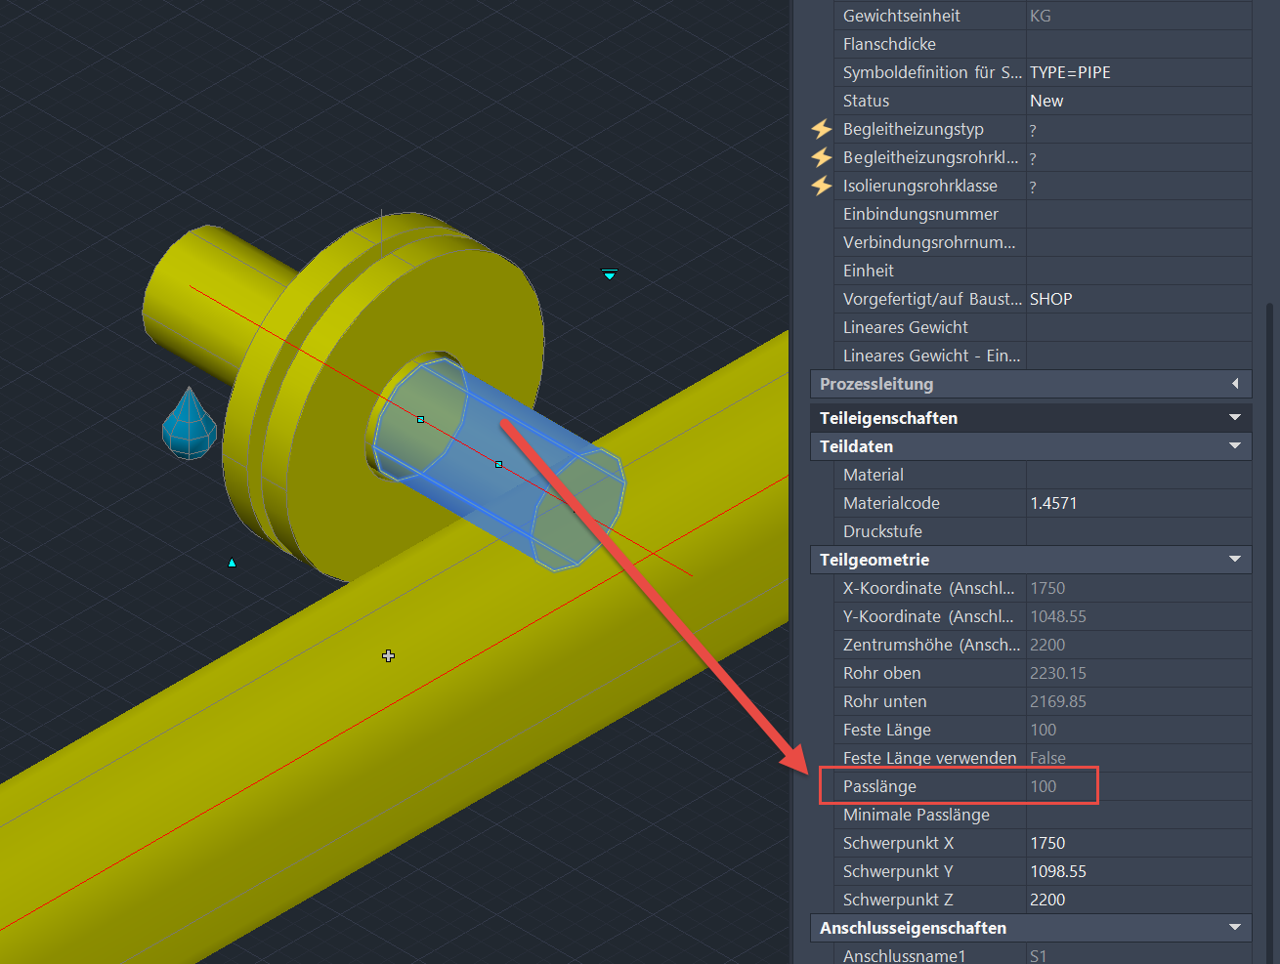Click the arrow on the Prozessleitung header
The width and height of the screenshot is (1280, 964).
click(x=1235, y=384)
